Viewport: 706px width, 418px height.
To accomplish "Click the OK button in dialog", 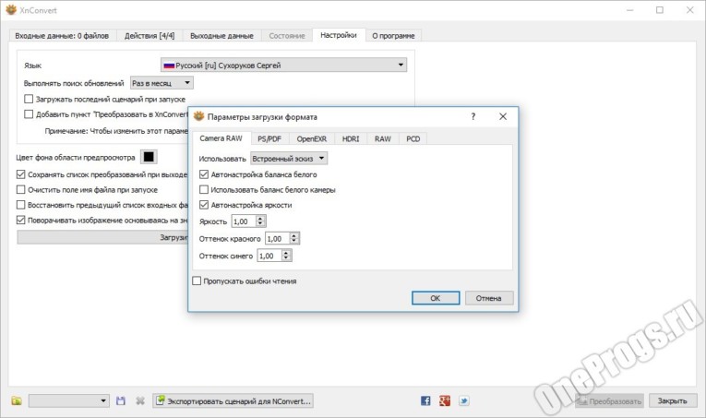I will click(436, 298).
